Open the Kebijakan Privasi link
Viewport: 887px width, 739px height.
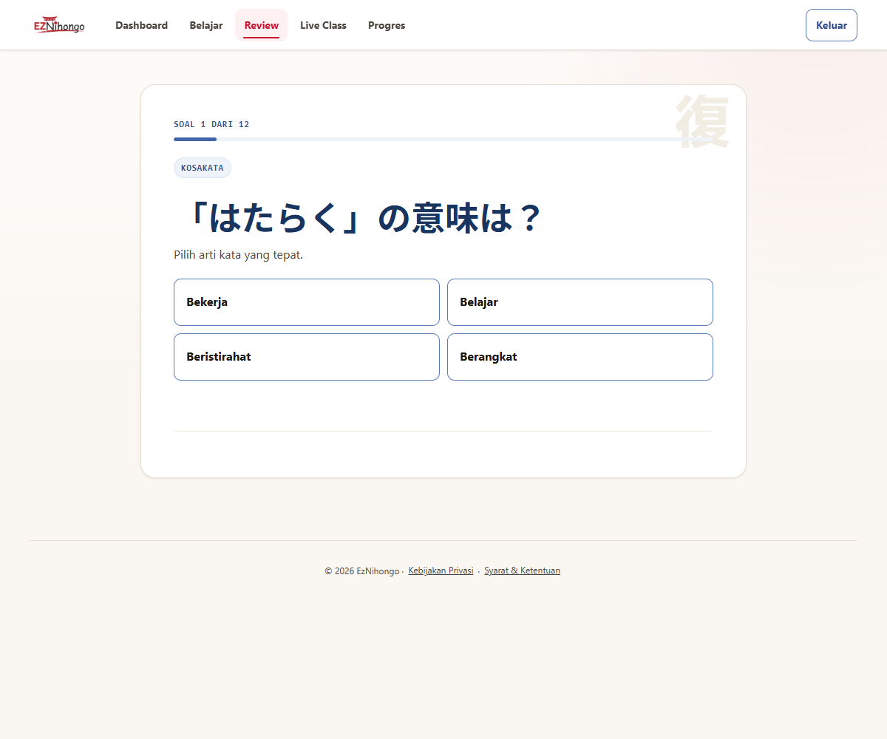click(441, 571)
